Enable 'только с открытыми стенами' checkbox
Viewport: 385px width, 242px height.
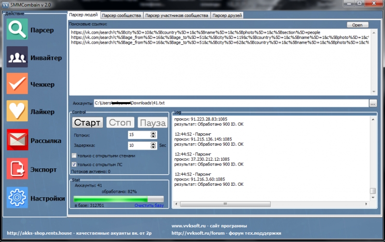coord(74,155)
